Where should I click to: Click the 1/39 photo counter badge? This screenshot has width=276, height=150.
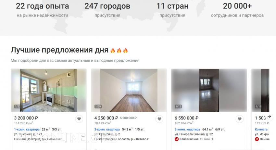[98, 106]
